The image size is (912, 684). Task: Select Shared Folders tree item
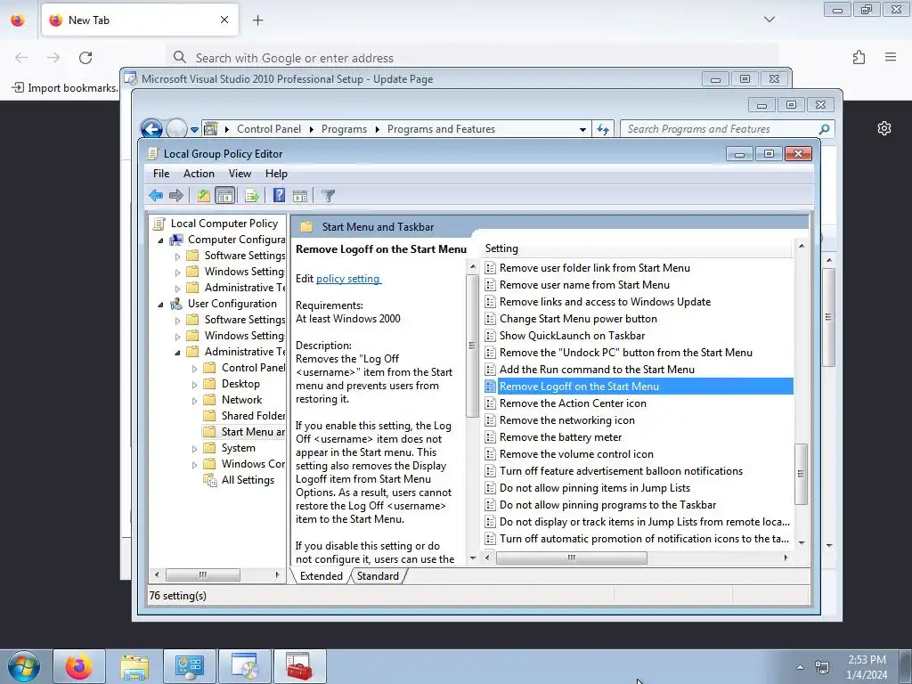253,416
